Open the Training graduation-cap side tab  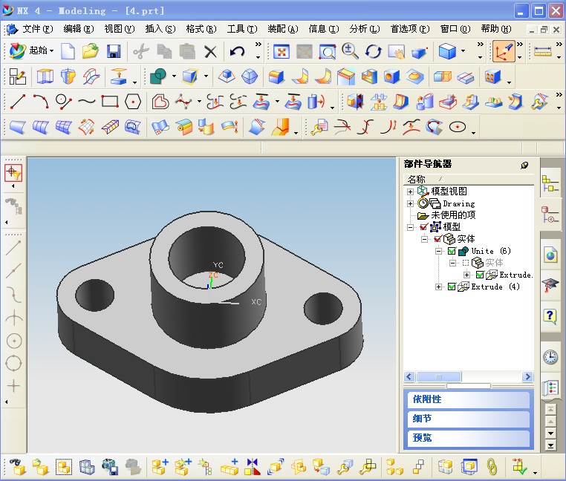click(550, 286)
